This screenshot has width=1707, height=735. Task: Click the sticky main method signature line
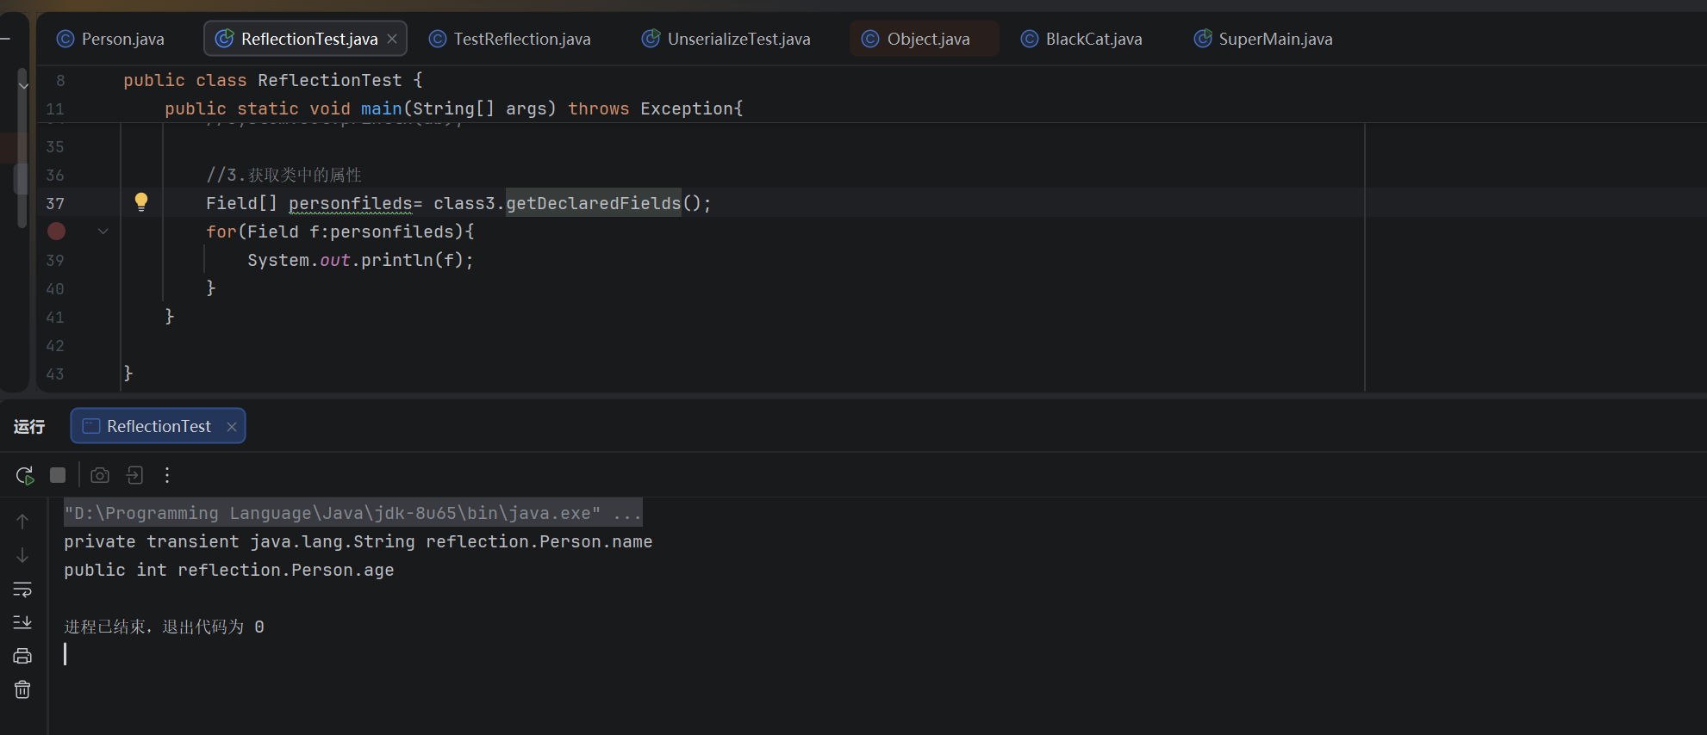tap(454, 108)
